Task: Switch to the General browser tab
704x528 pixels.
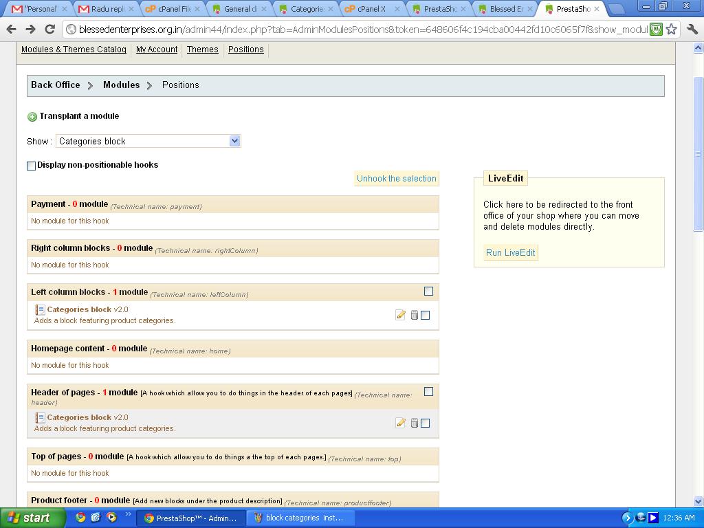Action: coord(239,9)
